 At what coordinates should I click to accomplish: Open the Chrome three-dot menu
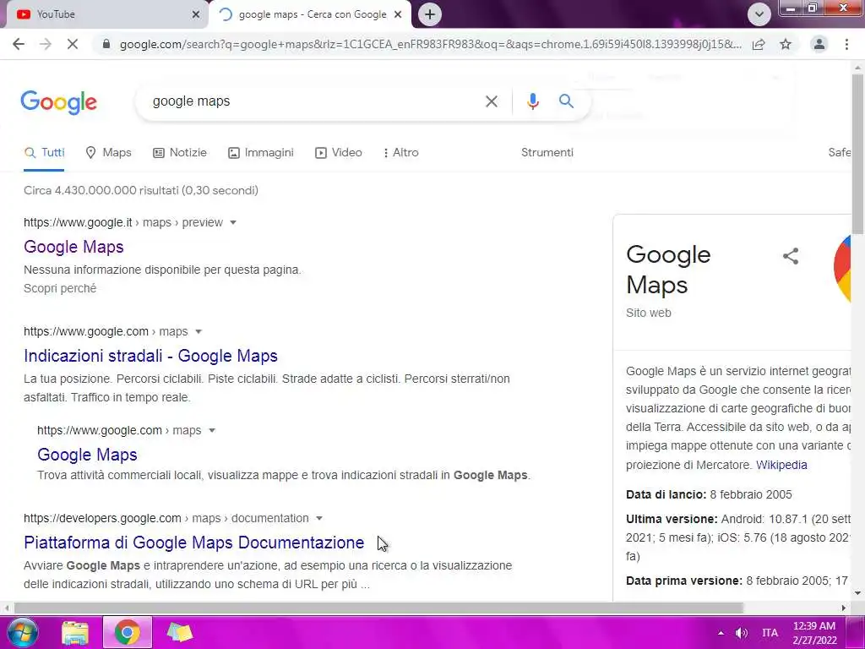[x=846, y=44]
